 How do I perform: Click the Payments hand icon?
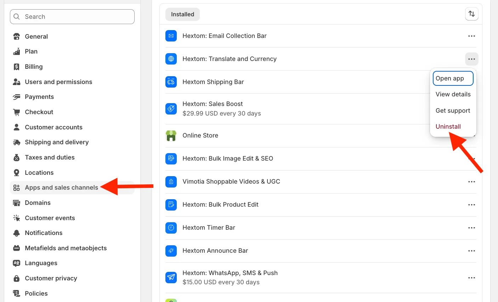coord(17,97)
